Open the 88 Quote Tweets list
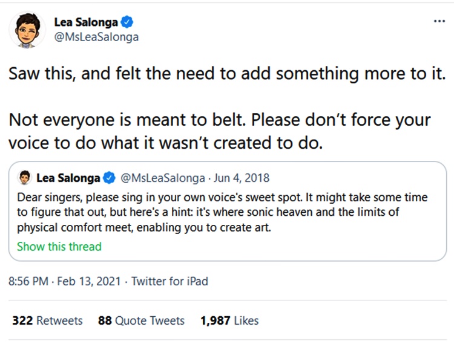This screenshot has height=344, width=454. coord(141,320)
